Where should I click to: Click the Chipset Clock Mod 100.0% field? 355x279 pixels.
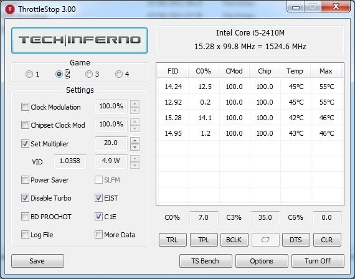click(x=111, y=125)
